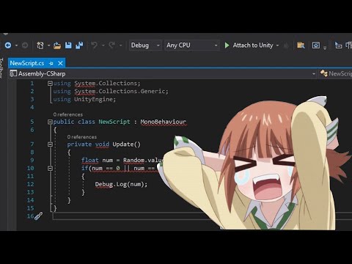The width and height of the screenshot is (352, 264).
Task: Click the screwdriver quick actions icon
Action: pos(38,216)
